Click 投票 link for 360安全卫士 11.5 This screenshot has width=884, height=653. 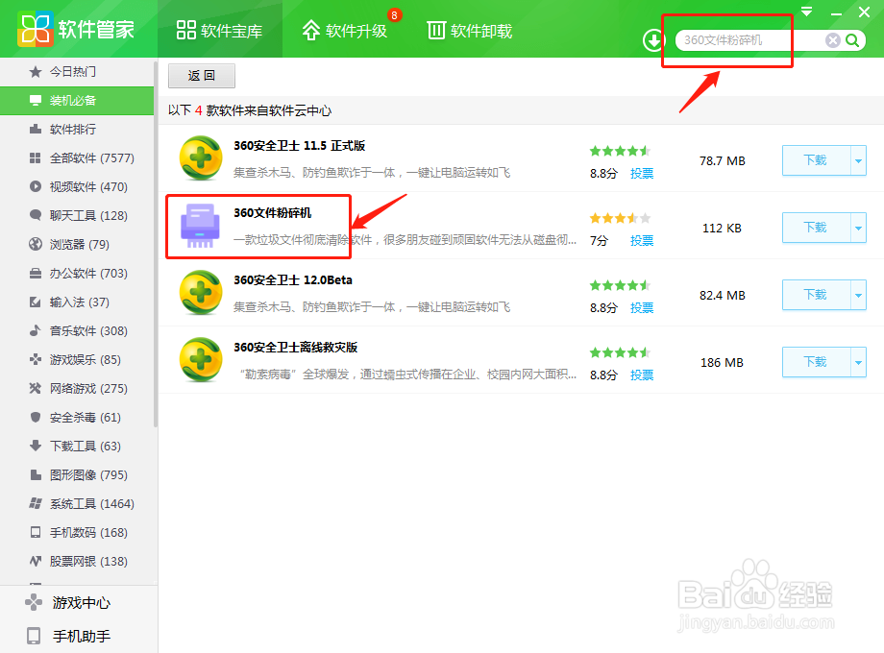coord(642,174)
